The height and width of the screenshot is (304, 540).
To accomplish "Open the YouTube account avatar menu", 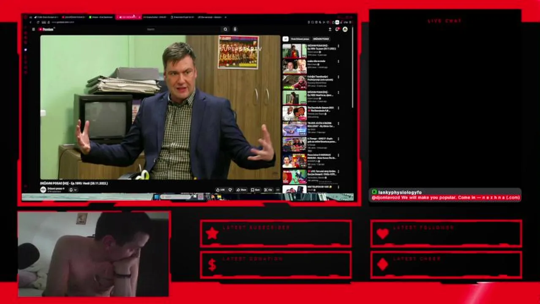I will point(345,29).
